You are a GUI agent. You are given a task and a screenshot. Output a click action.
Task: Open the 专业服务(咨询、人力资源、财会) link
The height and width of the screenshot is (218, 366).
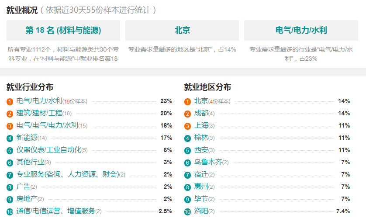(68, 174)
